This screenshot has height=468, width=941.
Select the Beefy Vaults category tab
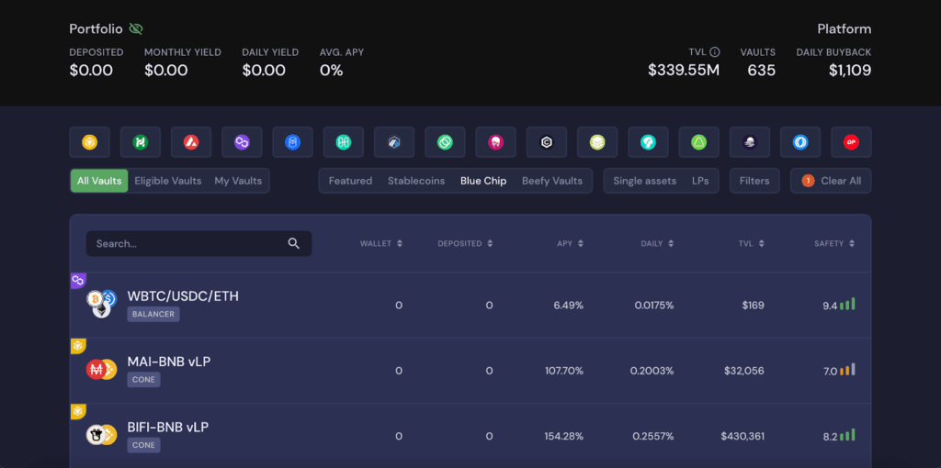552,181
